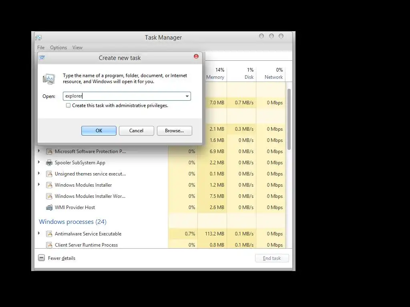This screenshot has height=307, width=410.
Task: Click the 7.0 MB memory cell
Action: [217, 103]
